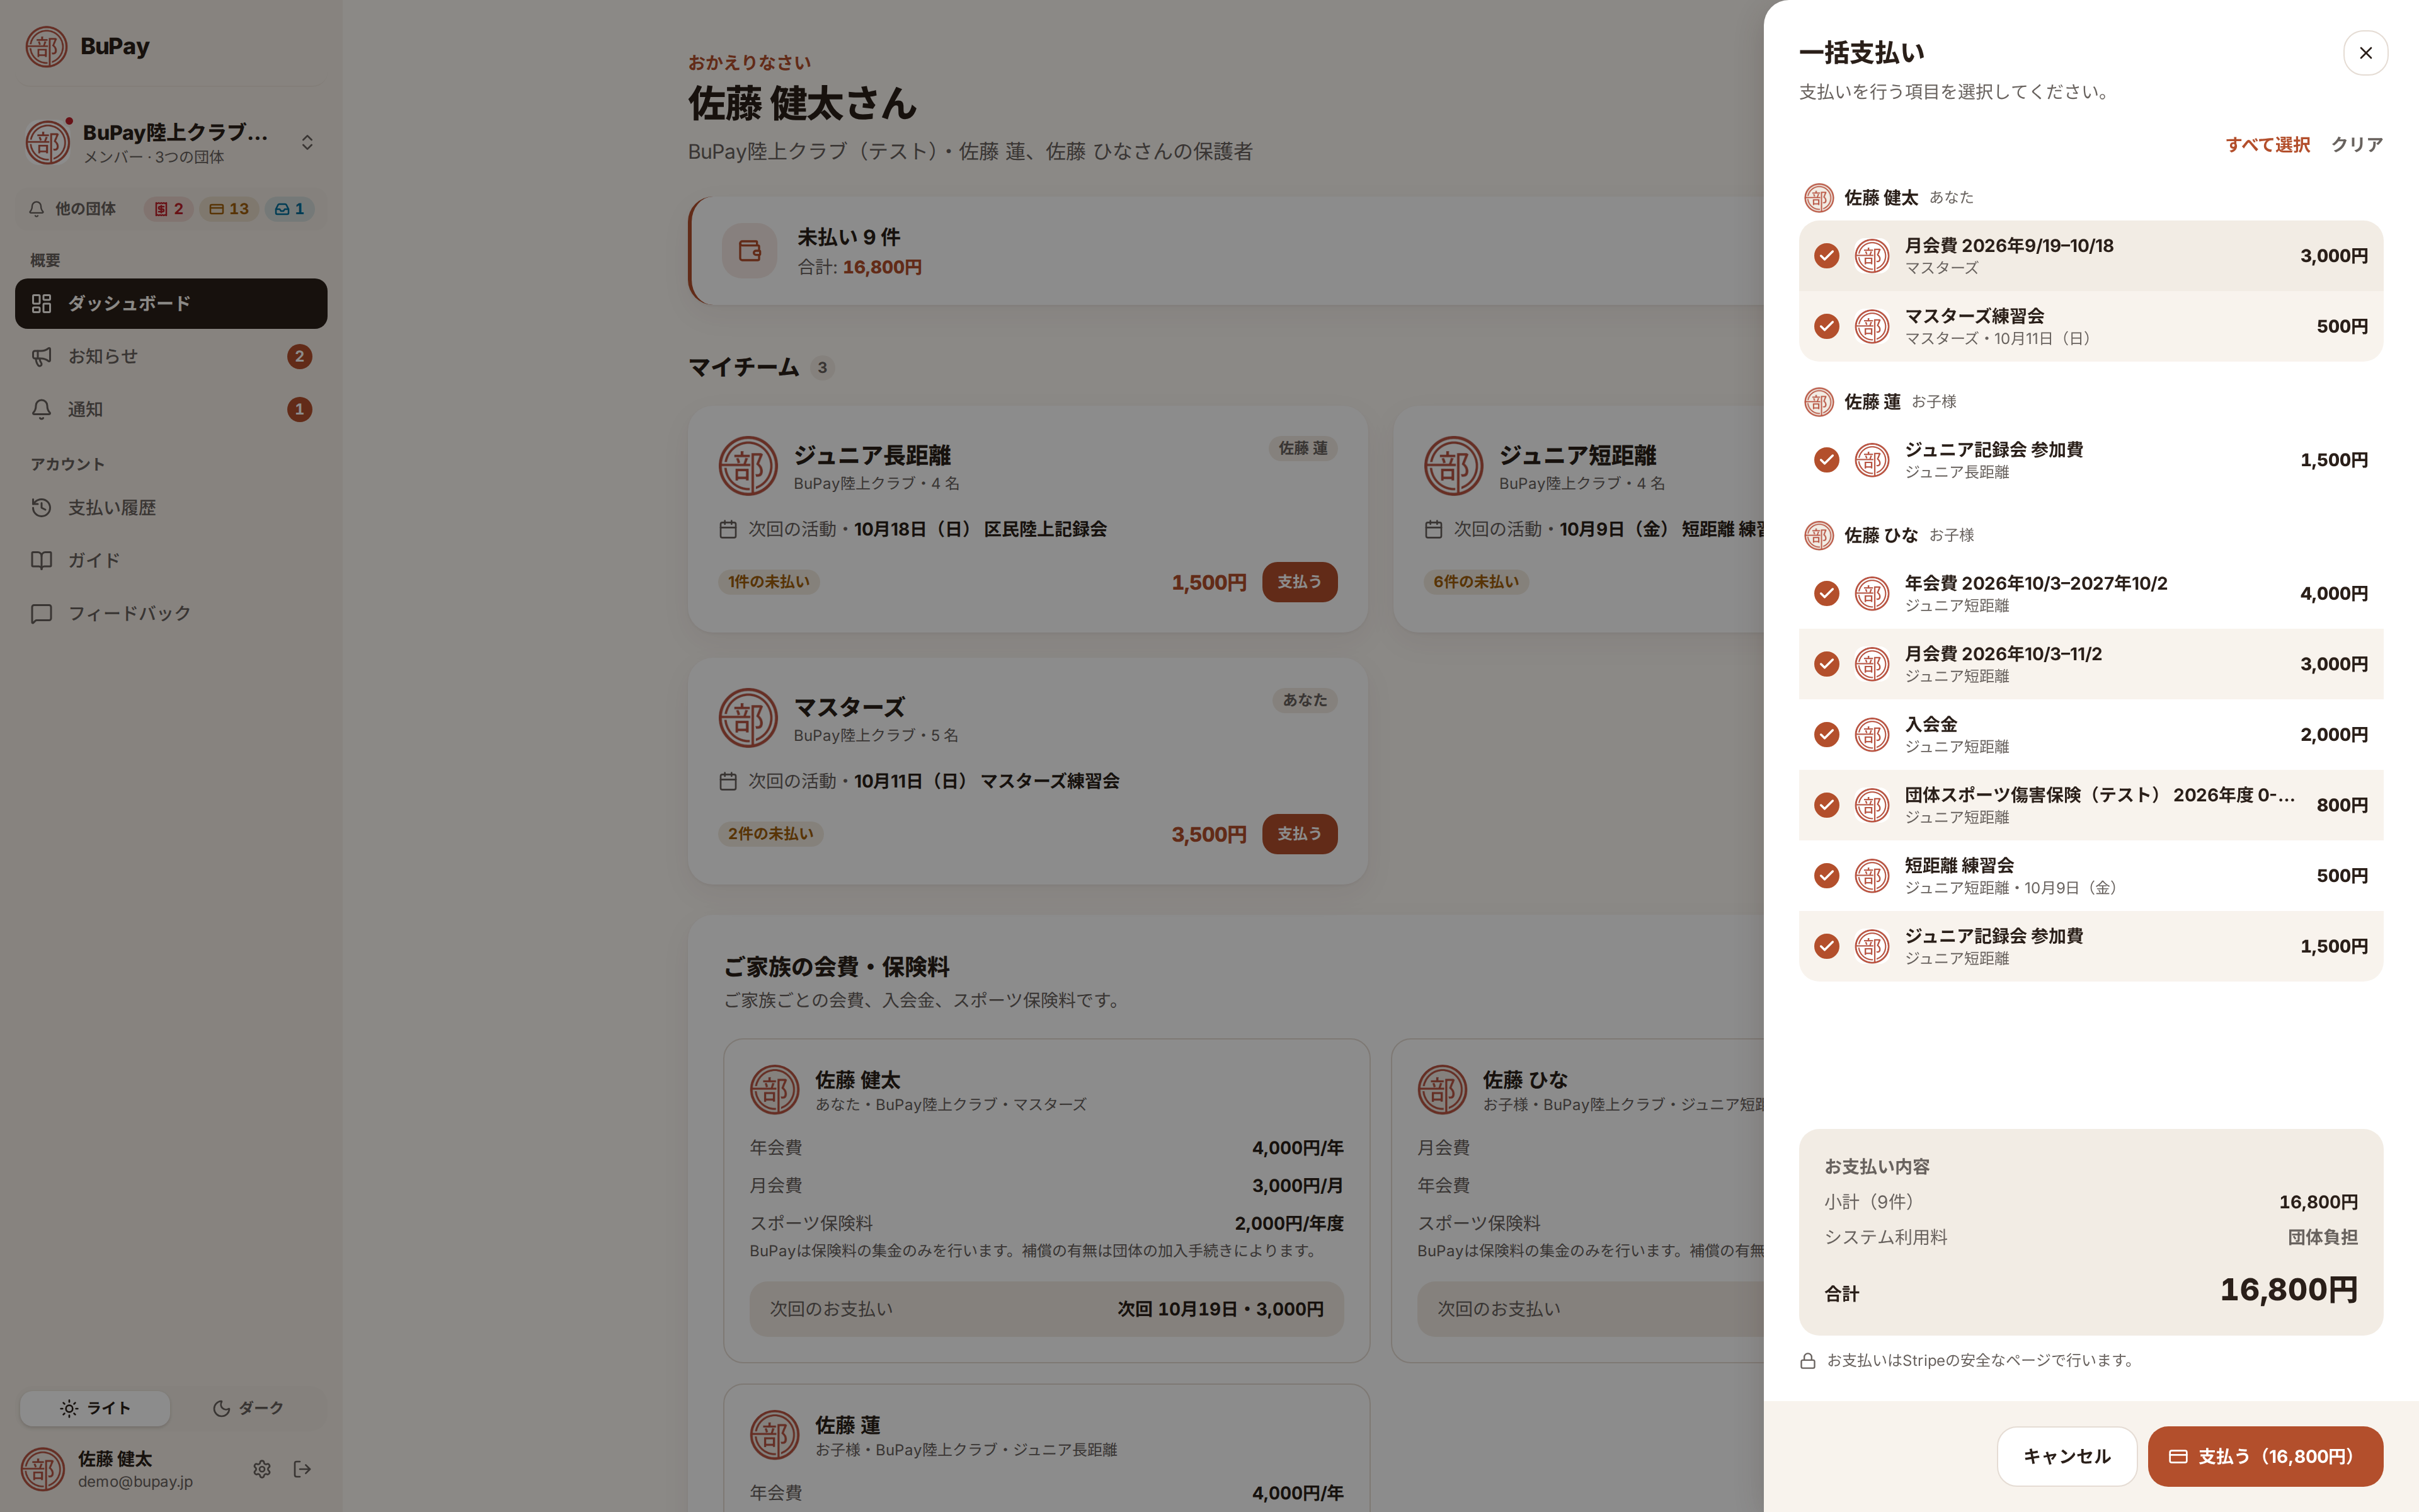
Task: Click the ジュニア短距離 team logo icon
Action: pos(1453,466)
